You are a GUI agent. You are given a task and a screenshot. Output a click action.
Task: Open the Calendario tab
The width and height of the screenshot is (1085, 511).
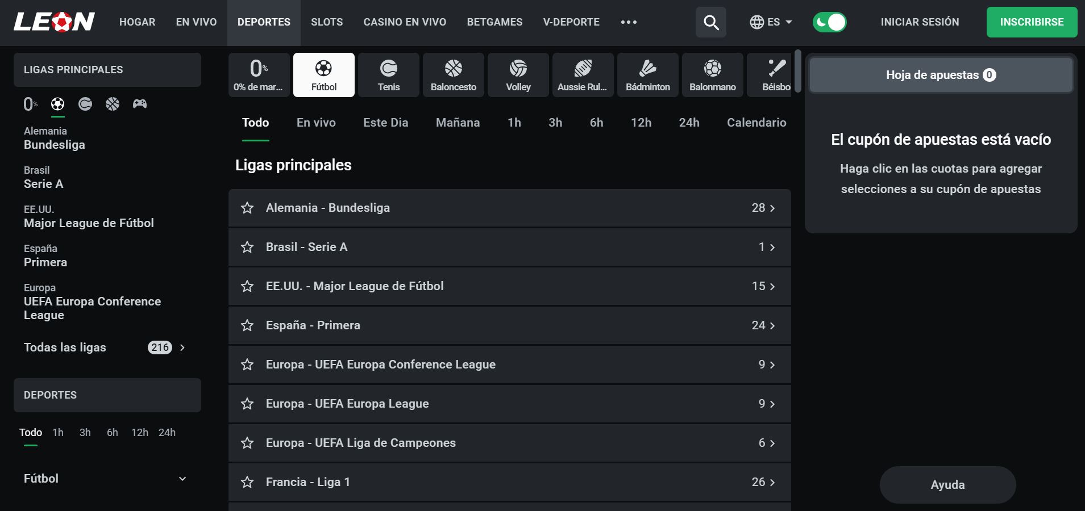pyautogui.click(x=756, y=123)
